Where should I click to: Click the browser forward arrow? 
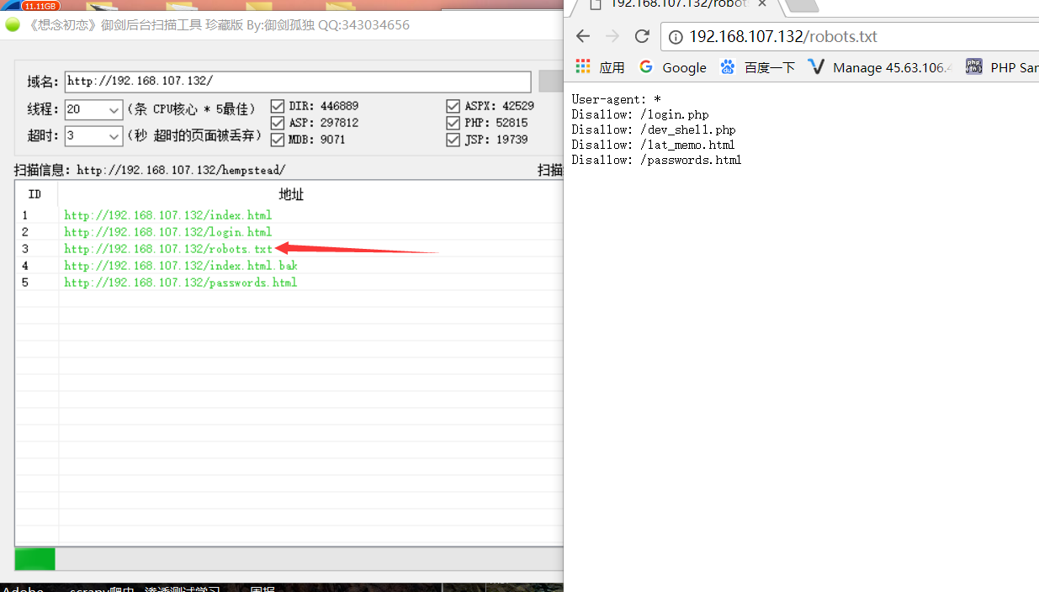(x=612, y=36)
